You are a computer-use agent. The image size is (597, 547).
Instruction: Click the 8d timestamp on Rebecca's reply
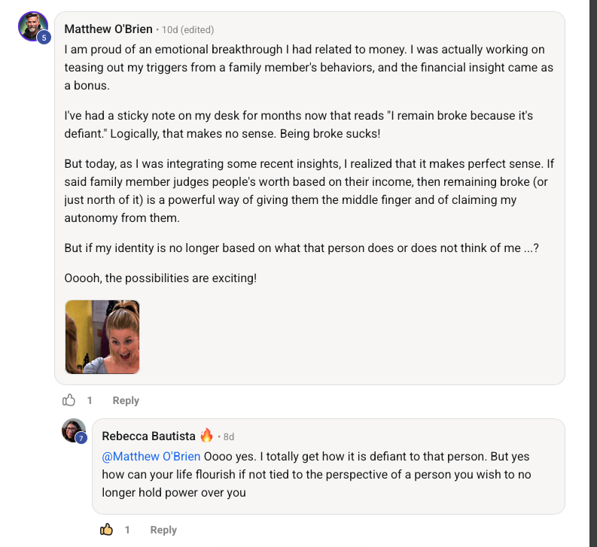coord(229,436)
